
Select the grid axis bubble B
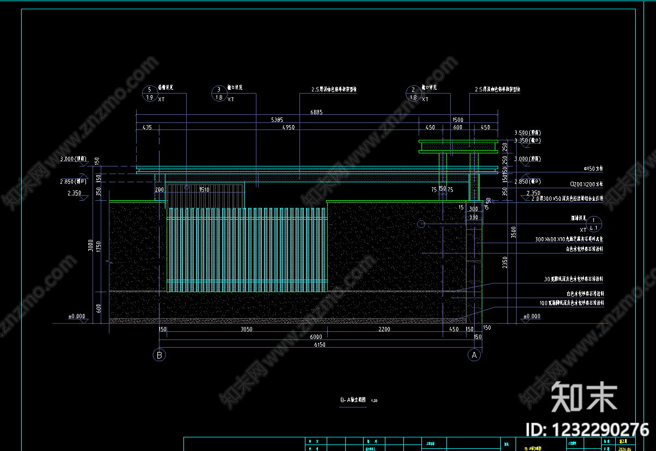point(160,355)
